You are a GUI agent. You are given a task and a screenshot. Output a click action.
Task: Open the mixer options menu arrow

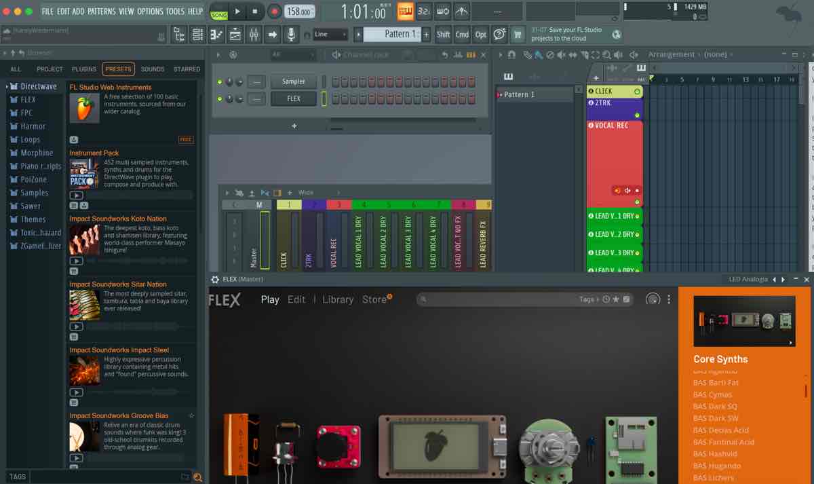click(x=228, y=193)
